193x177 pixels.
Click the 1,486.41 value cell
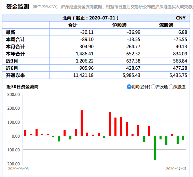tap(73, 54)
